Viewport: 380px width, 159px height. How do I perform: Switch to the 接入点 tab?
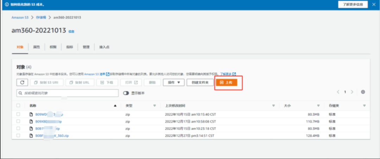point(104,47)
